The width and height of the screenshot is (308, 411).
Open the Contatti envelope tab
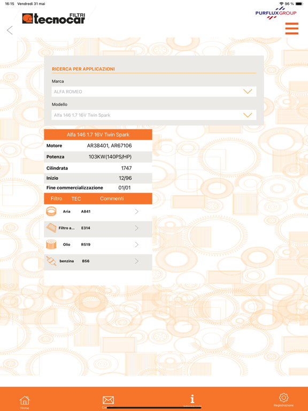tap(108, 402)
